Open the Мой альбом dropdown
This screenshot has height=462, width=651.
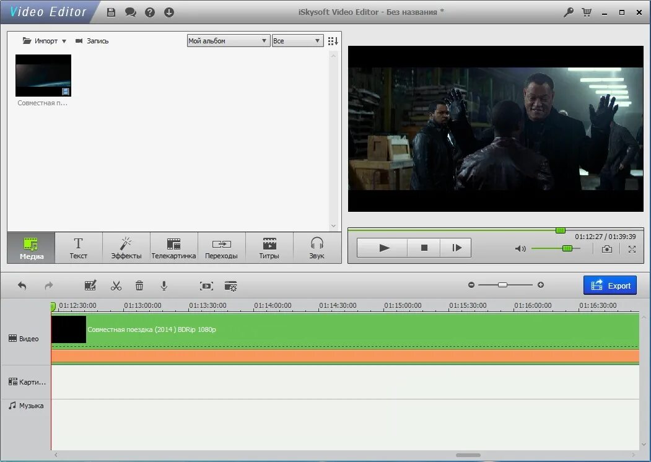pos(228,40)
